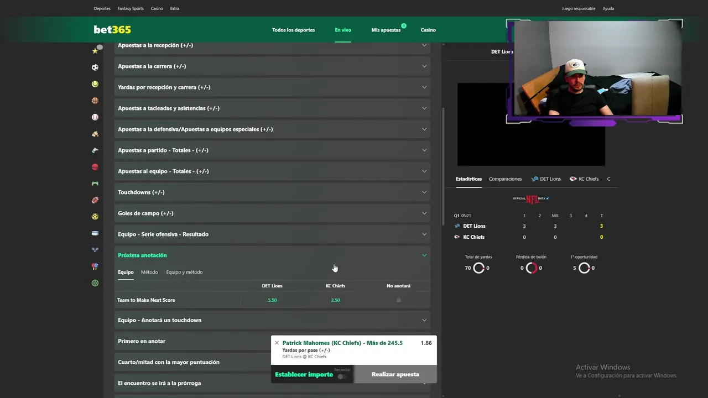This screenshot has height=398, width=708.
Task: Open En vivo in main nav
Action: point(343,30)
